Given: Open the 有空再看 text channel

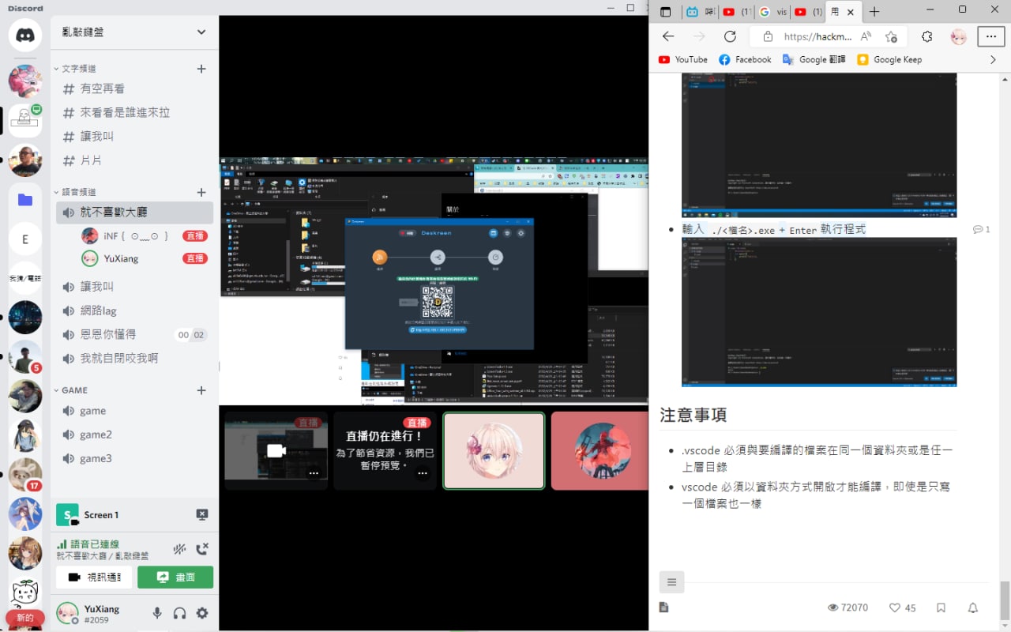Looking at the screenshot, I should click(103, 89).
